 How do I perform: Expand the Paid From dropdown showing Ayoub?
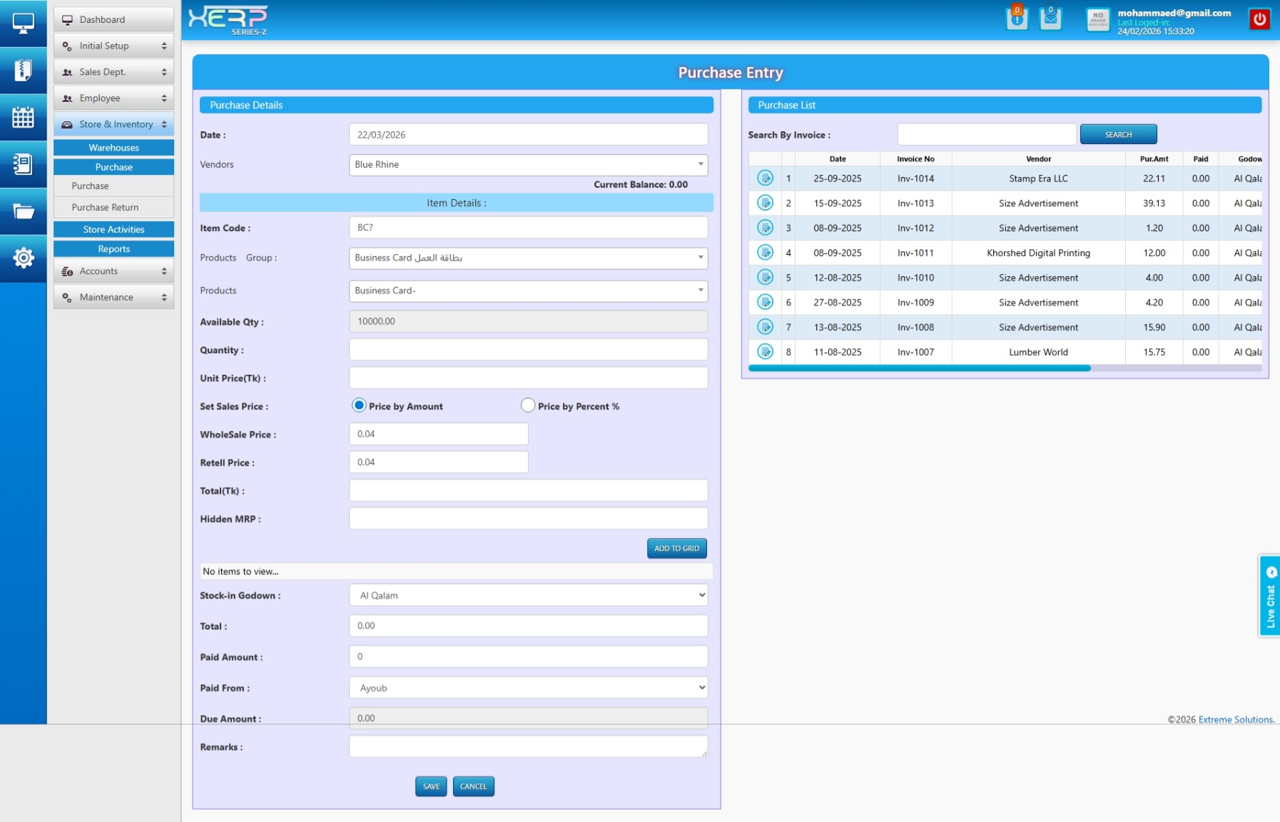coord(528,688)
